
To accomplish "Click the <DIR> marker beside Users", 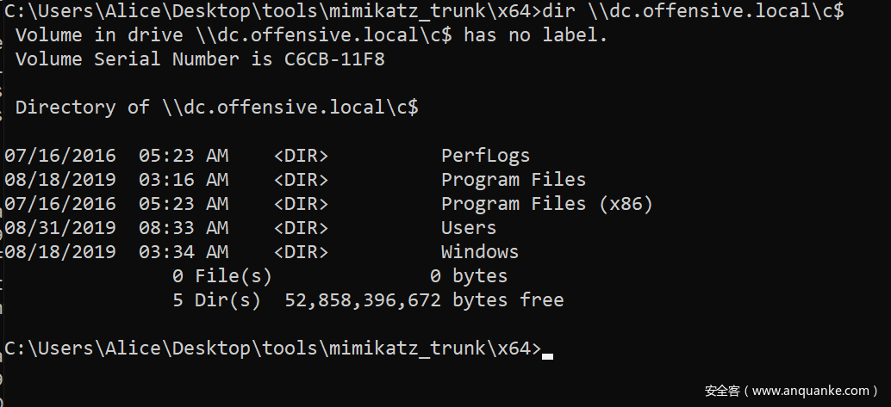I will point(301,228).
